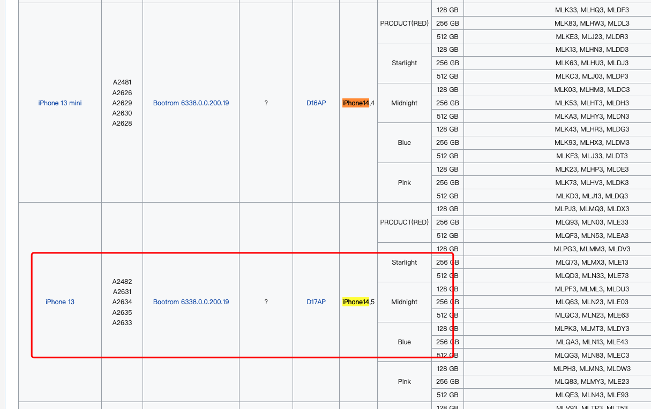The image size is (651, 409).
Task: Click the Blue cell for iPhone 13
Action: [x=404, y=342]
